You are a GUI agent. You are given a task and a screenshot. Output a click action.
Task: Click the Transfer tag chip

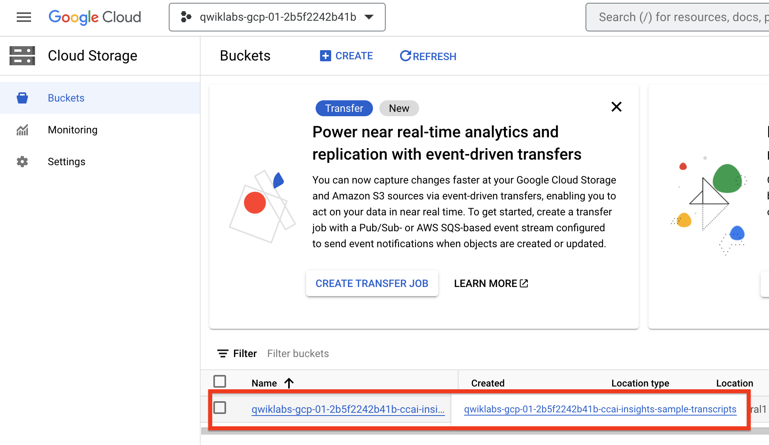[x=344, y=108]
